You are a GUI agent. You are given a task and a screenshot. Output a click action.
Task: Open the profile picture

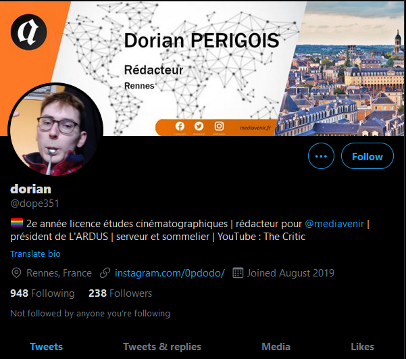tap(55, 130)
